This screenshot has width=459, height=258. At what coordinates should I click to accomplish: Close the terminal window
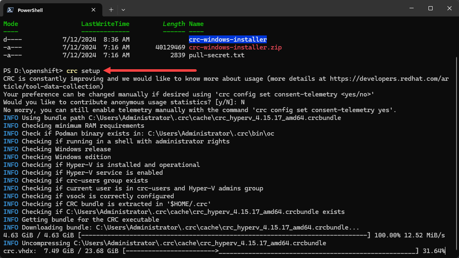click(x=449, y=8)
